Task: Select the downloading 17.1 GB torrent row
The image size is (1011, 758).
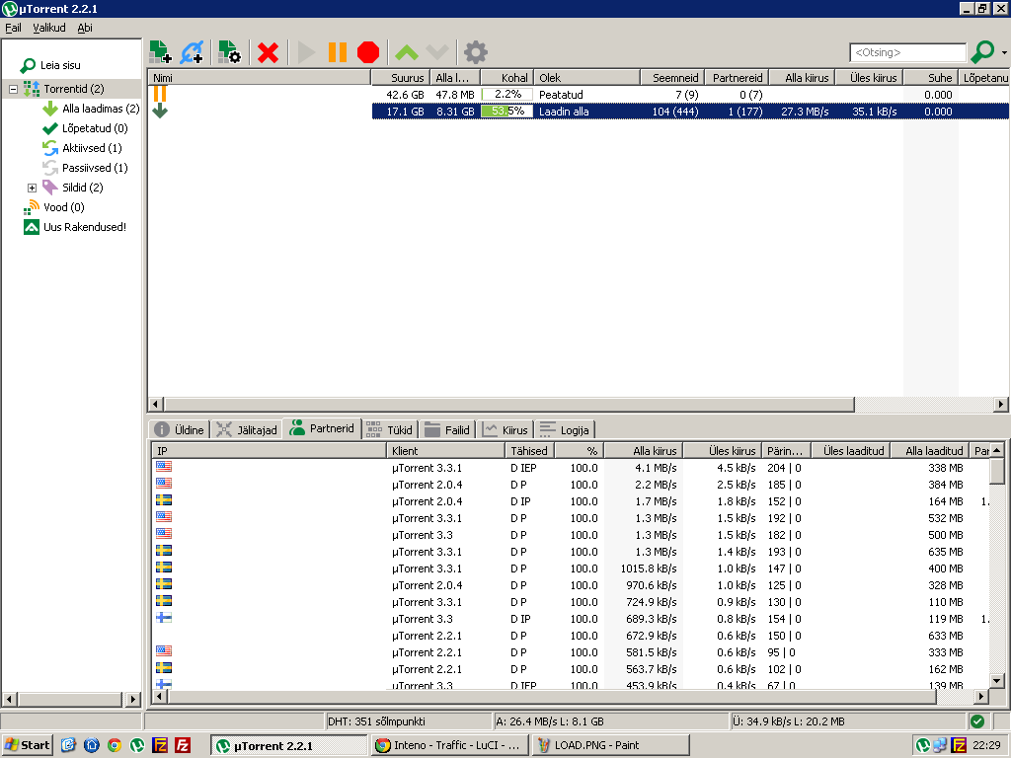Action: [x=579, y=112]
